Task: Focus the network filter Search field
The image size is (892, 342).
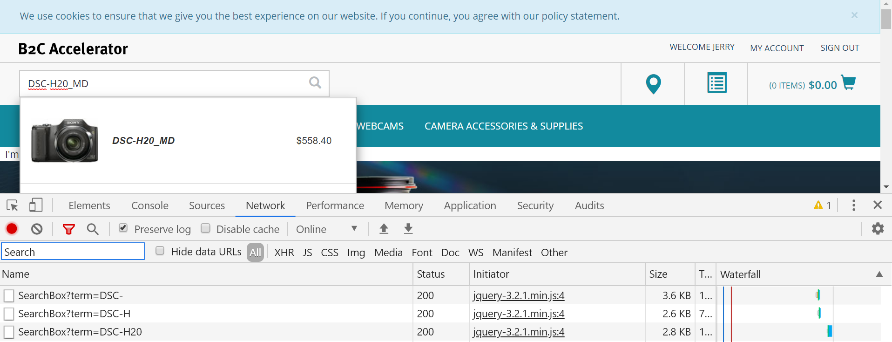Action: pos(73,252)
